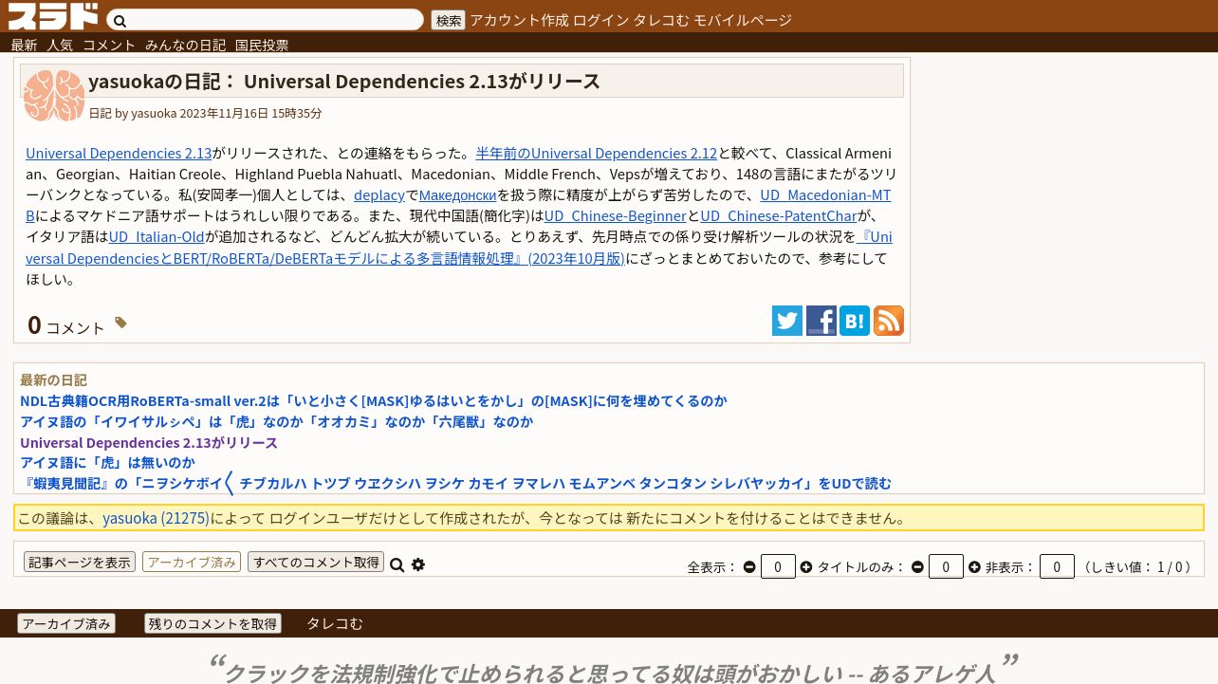
Task: Click アーカイブ済み button in bottom bar
Action: pyautogui.click(x=66, y=623)
